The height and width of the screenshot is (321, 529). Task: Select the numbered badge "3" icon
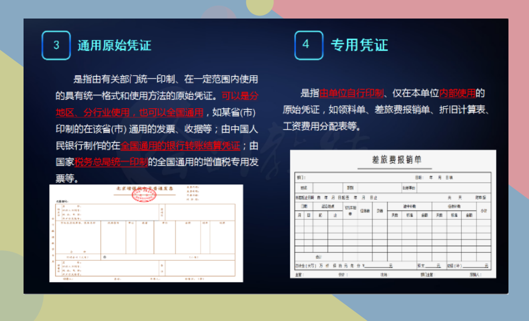point(56,45)
